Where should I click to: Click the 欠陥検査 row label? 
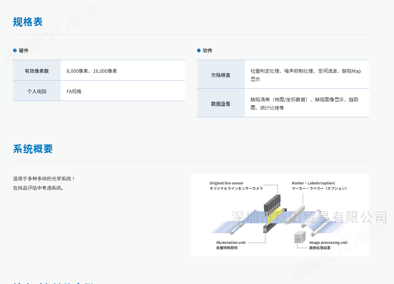(x=221, y=75)
